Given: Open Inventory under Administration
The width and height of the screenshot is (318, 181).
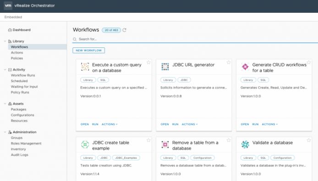Looking at the screenshot, I should click(x=18, y=149).
